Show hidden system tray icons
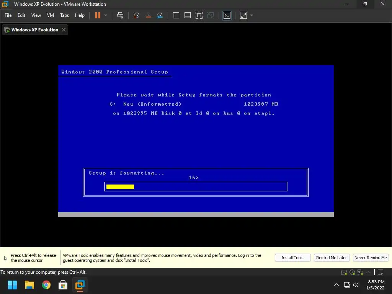 (336, 285)
